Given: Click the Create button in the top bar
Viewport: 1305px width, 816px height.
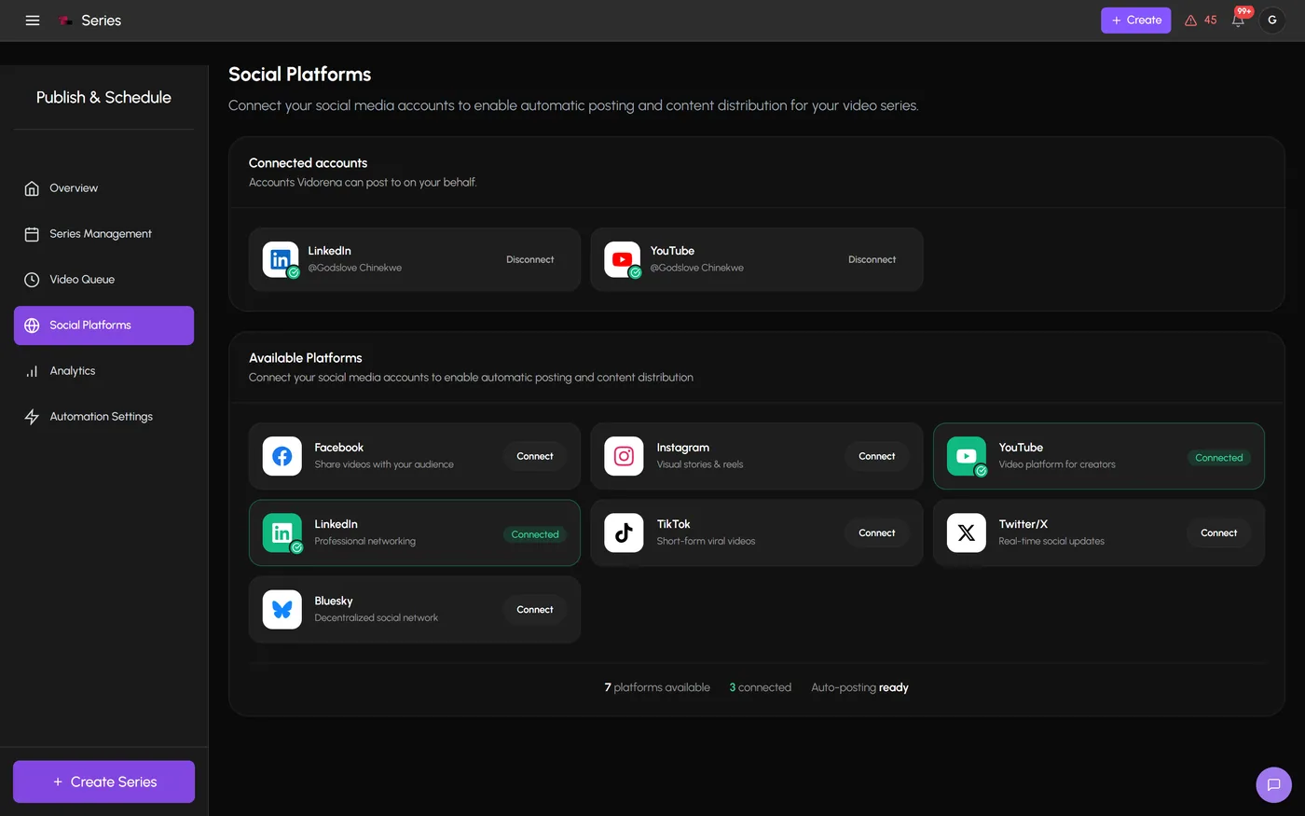Looking at the screenshot, I should (1135, 21).
